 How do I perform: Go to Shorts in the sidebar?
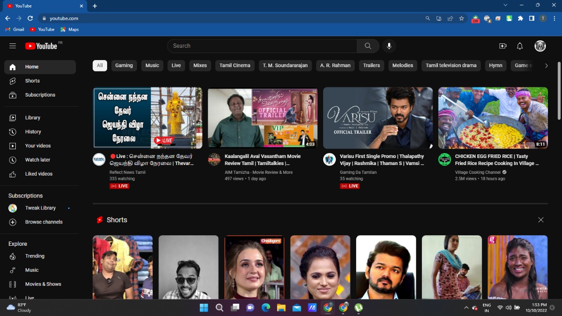40,81
